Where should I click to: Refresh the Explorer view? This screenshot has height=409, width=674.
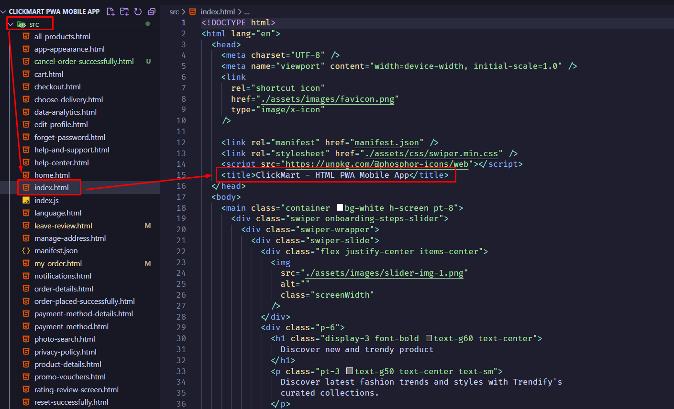coord(138,11)
